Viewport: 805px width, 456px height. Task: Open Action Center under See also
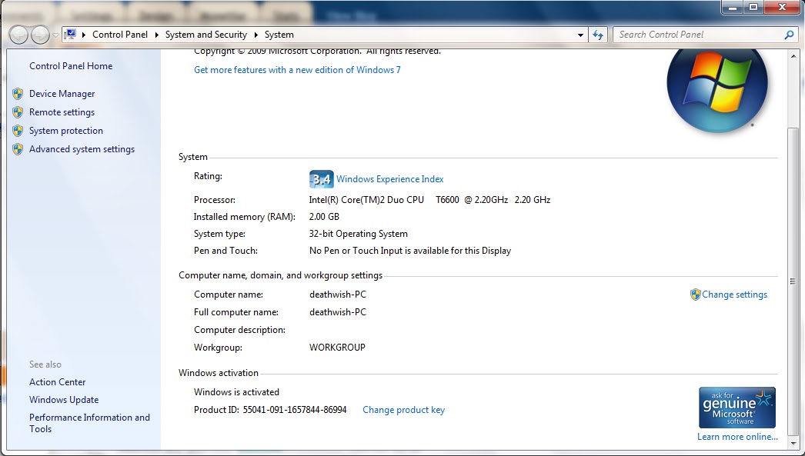click(x=58, y=382)
